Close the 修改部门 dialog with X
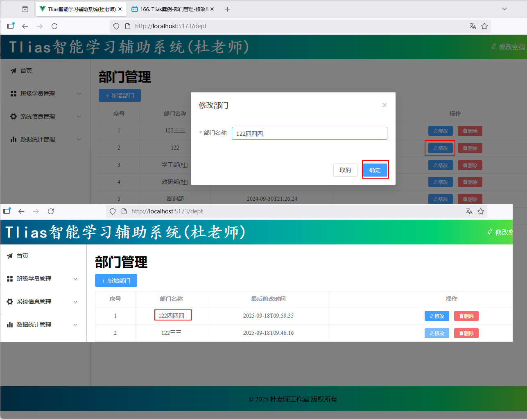The width and height of the screenshot is (527, 419). (x=384, y=105)
